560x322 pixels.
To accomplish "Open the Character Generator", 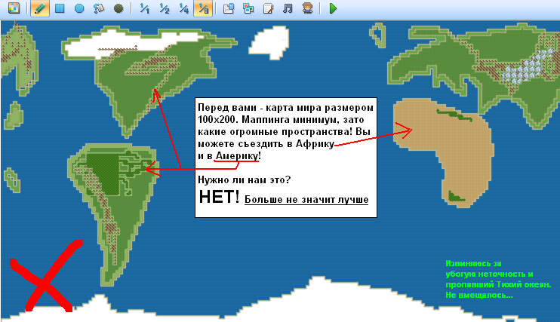I will (x=307, y=9).
